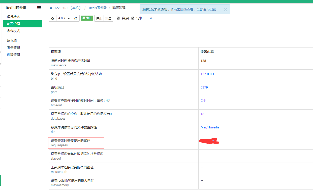
Task: Open 进程管理 in the sidebar
Action: [x=22, y=55]
